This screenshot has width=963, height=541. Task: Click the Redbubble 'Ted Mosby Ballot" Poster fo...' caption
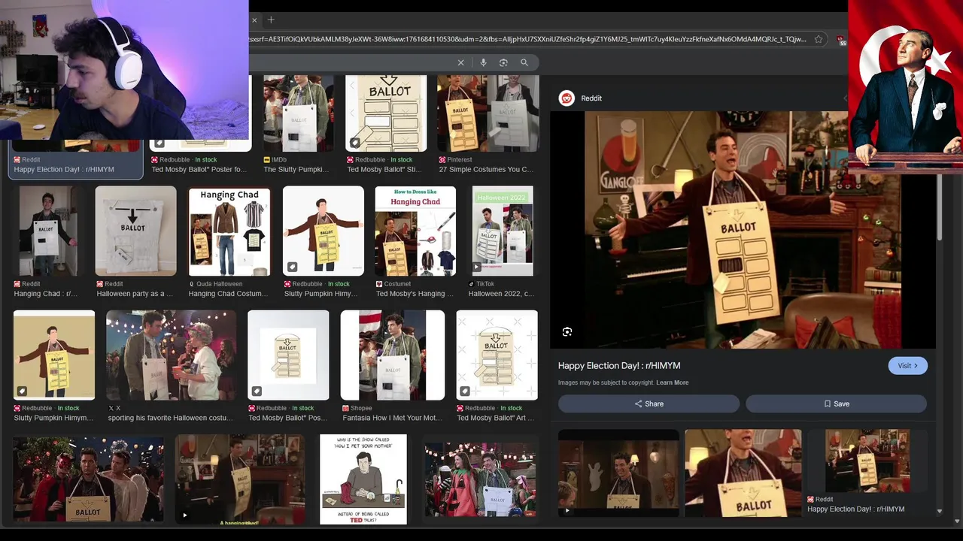pyautogui.click(x=199, y=170)
